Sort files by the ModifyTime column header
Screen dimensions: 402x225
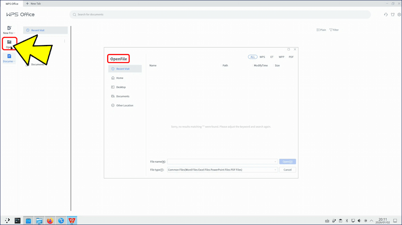(x=261, y=65)
